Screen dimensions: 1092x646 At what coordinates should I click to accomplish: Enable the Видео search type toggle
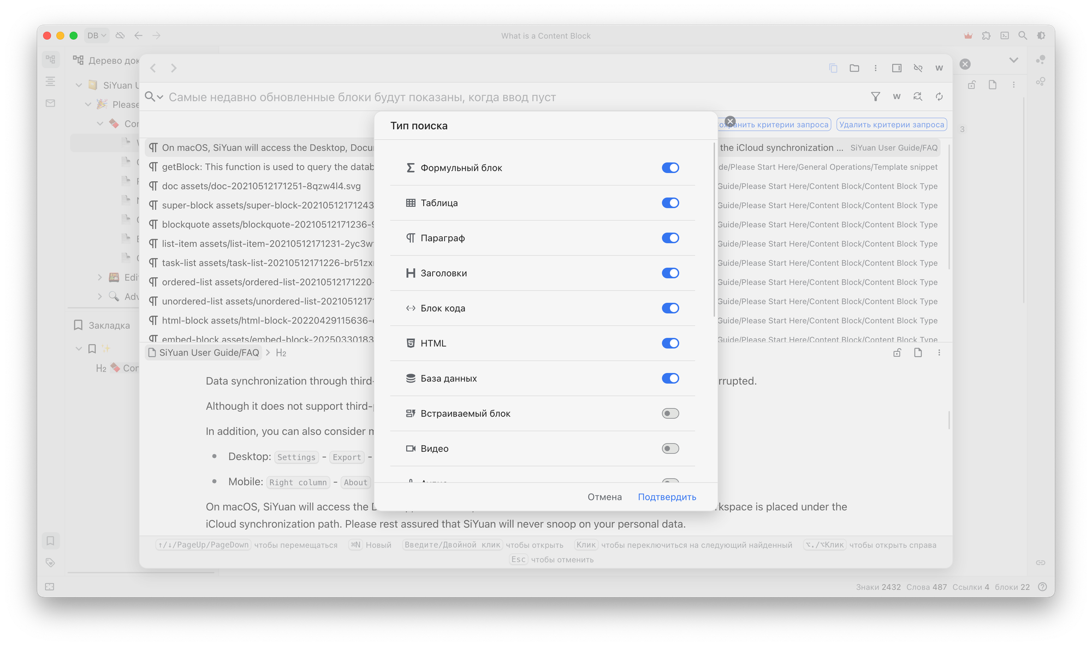[670, 448]
